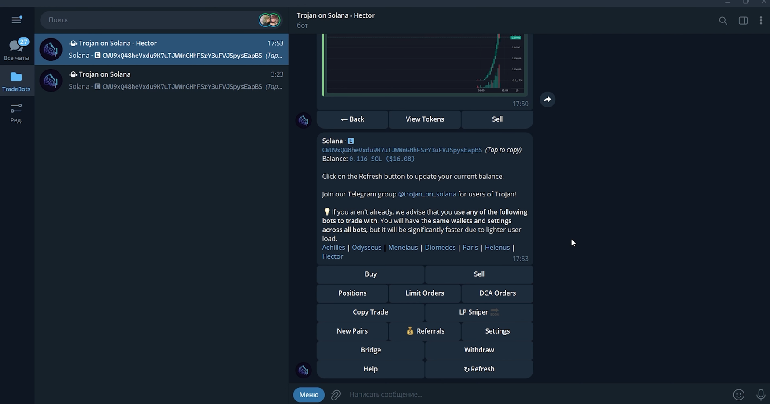Image resolution: width=770 pixels, height=404 pixels.
Task: Forward the chart message
Action: [548, 100]
